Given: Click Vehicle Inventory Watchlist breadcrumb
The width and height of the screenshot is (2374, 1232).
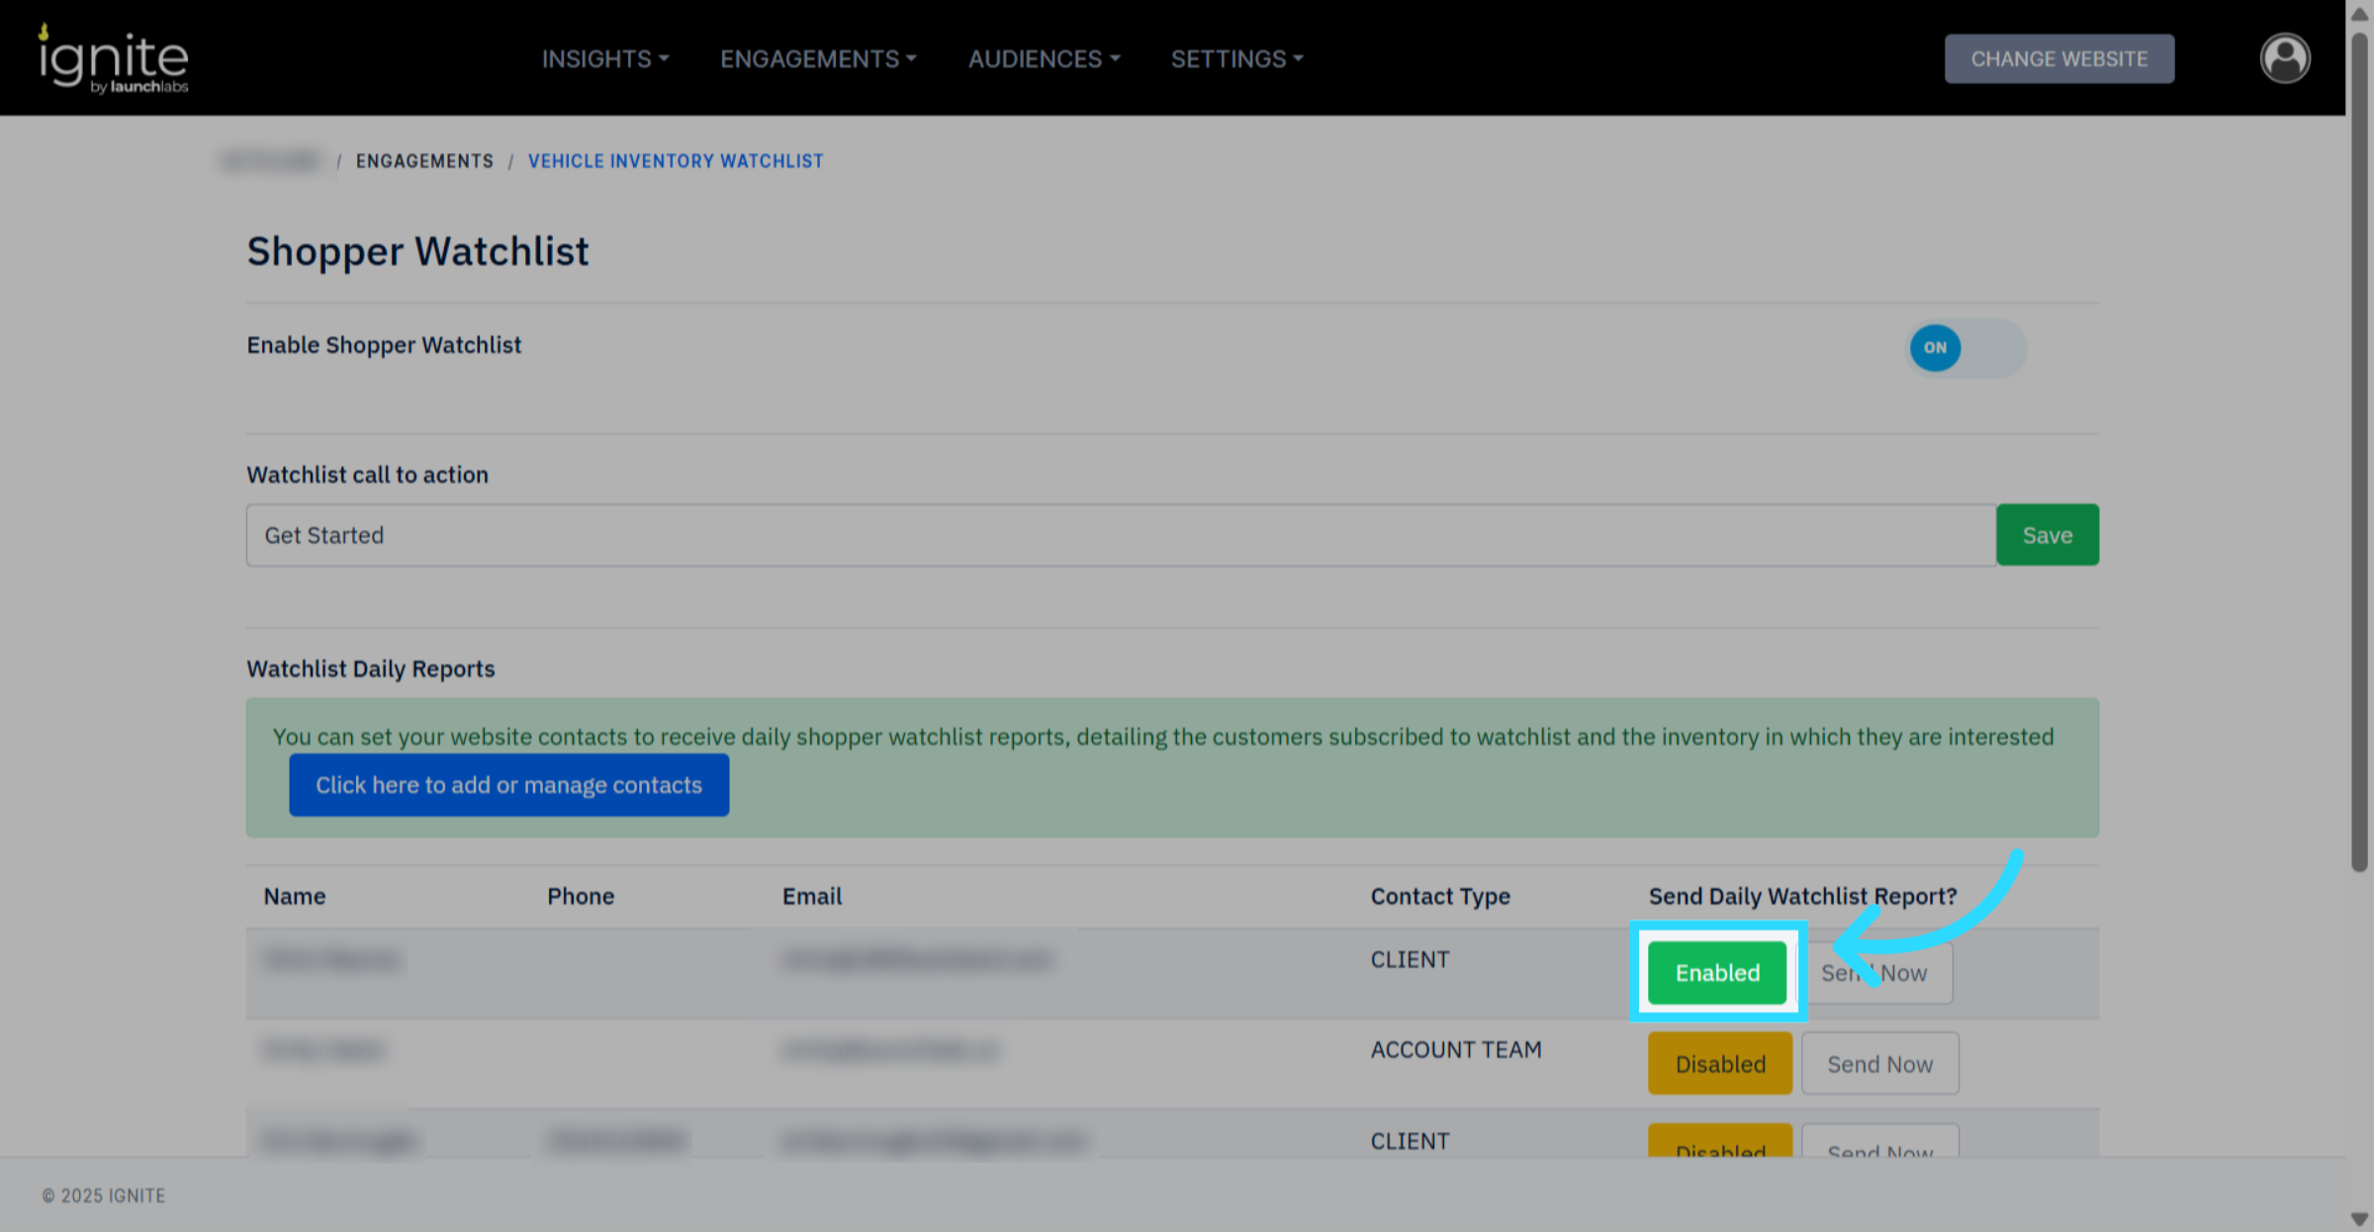Looking at the screenshot, I should (x=675, y=161).
